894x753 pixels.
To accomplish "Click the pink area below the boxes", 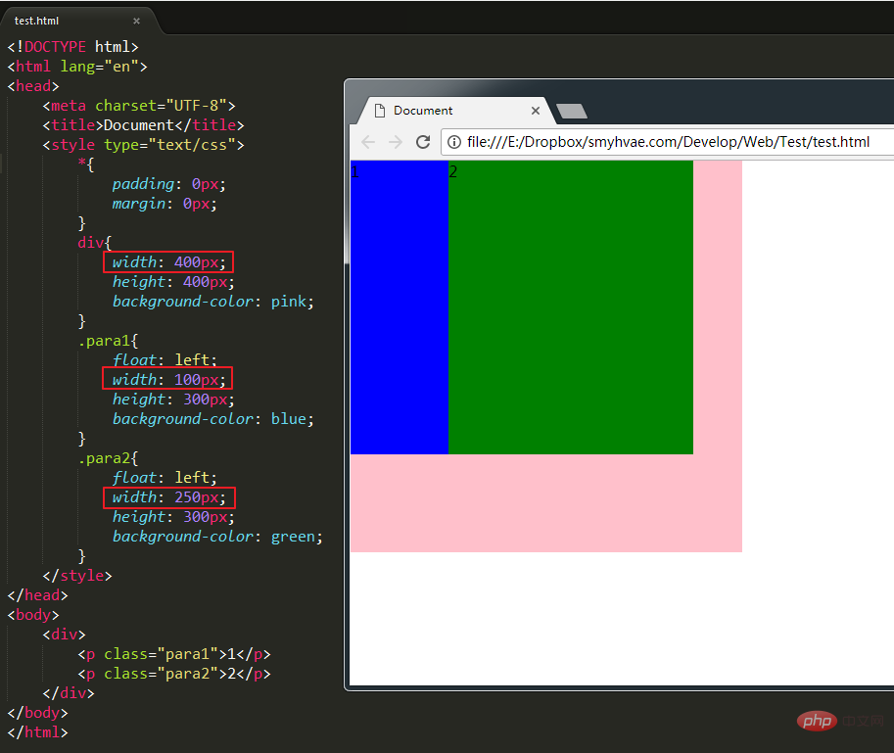I will point(546,502).
